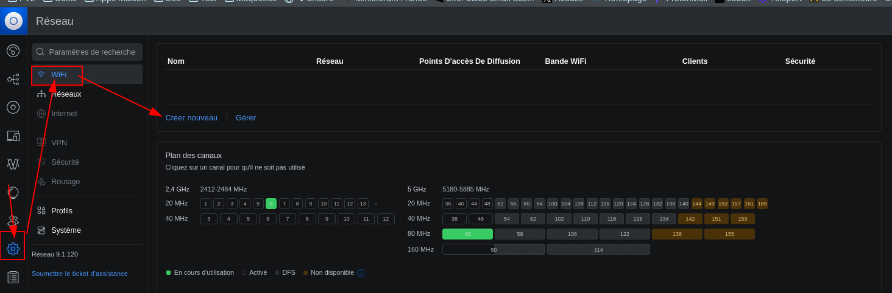The image size is (892, 293).
Task: Click the Profils icon
Action: point(41,211)
